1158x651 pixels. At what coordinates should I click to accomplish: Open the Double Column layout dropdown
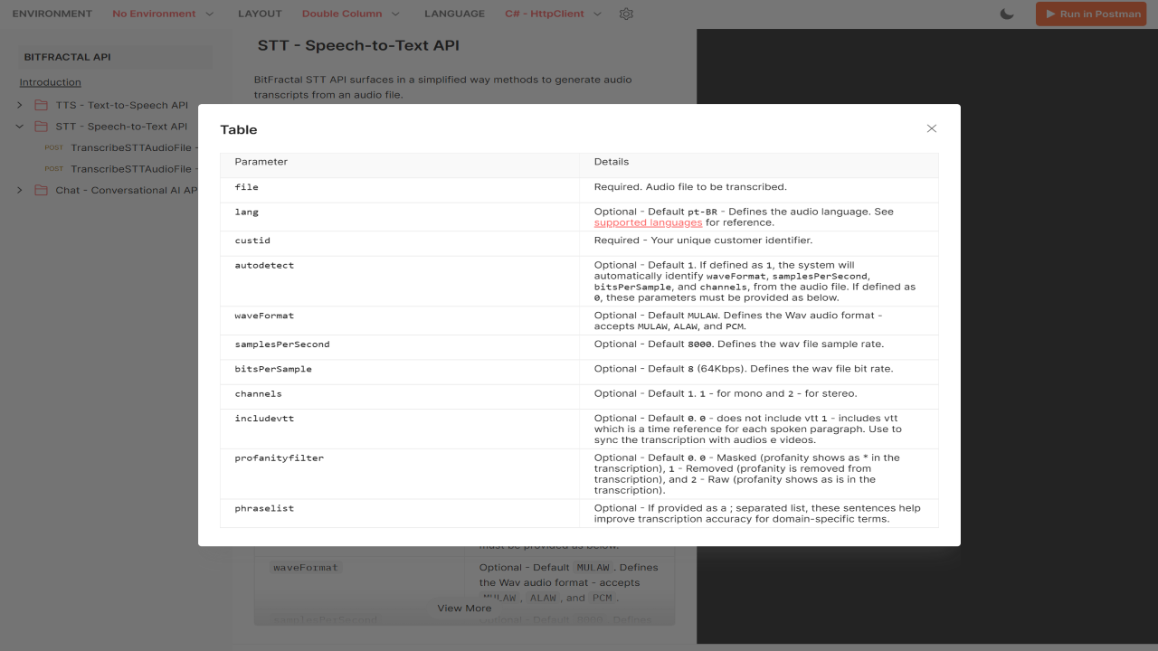[x=351, y=14]
